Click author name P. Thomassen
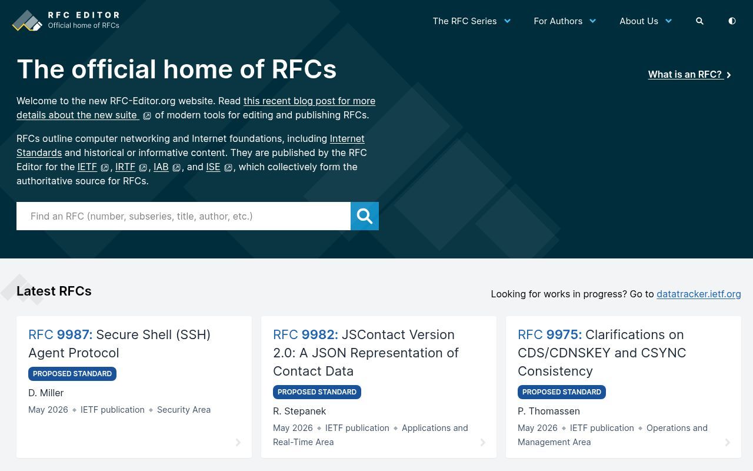 pos(549,411)
